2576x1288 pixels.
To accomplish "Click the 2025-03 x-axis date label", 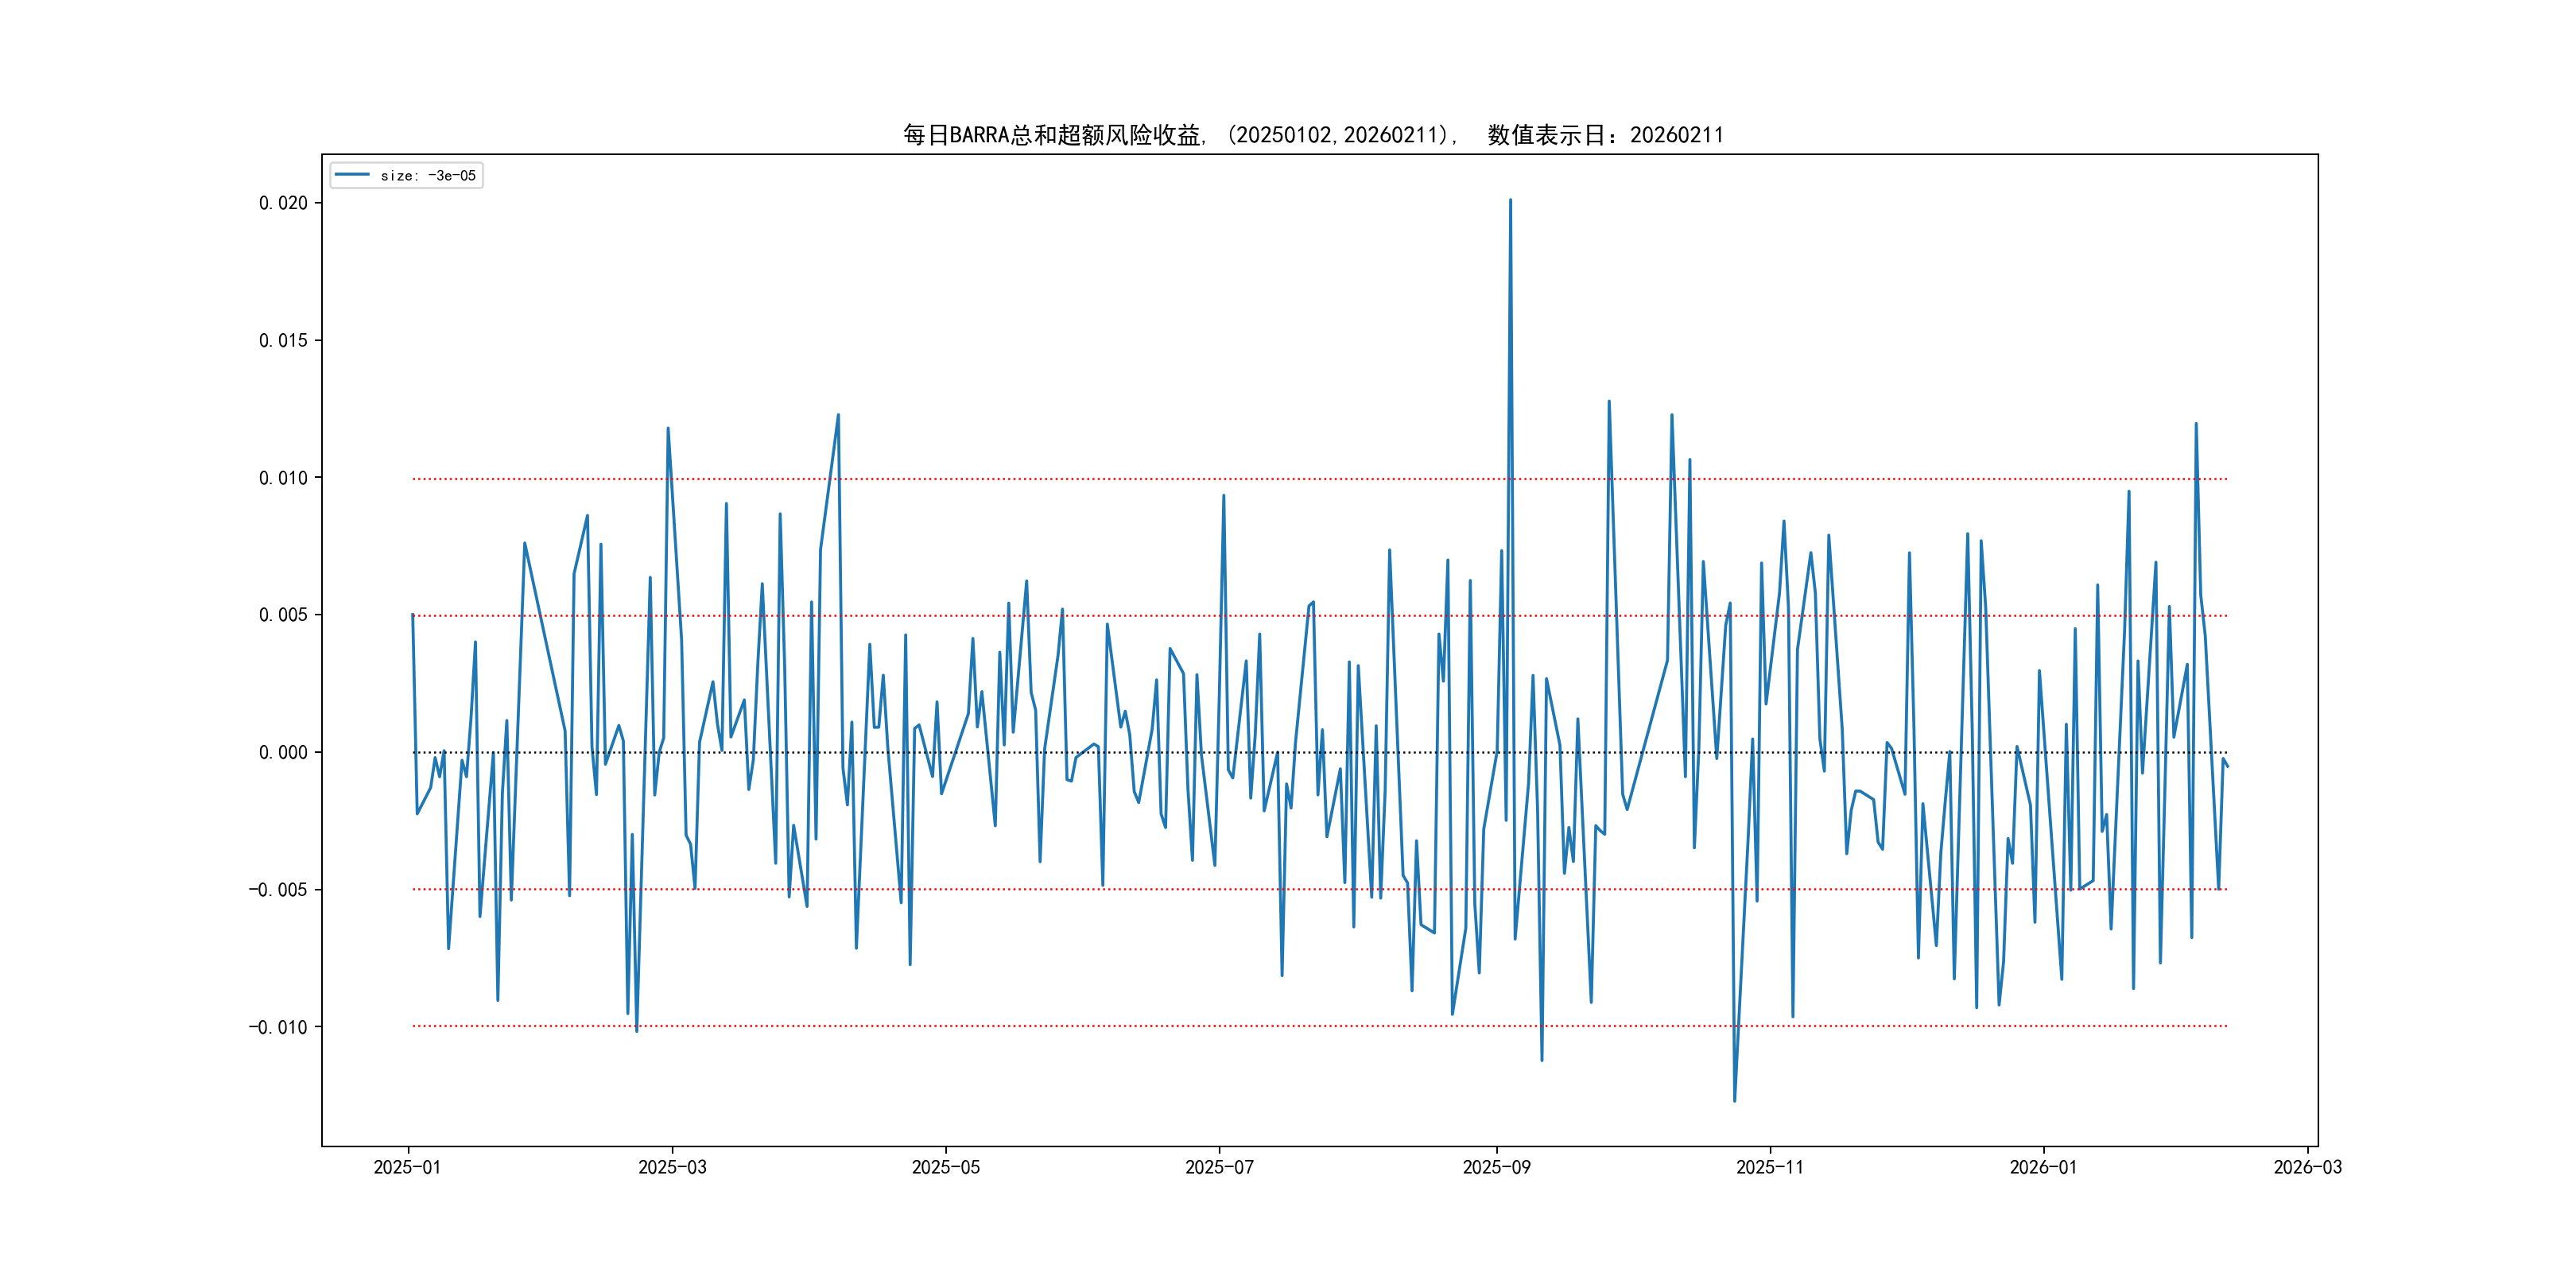I will coord(672,1167).
